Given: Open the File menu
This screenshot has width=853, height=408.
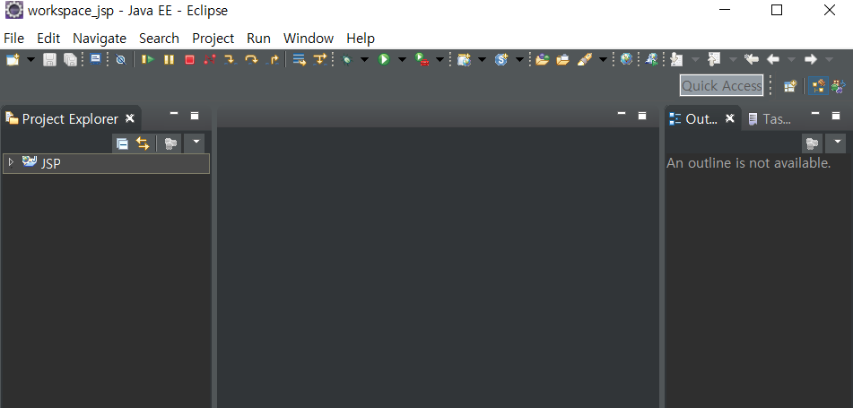Looking at the screenshot, I should [x=13, y=38].
